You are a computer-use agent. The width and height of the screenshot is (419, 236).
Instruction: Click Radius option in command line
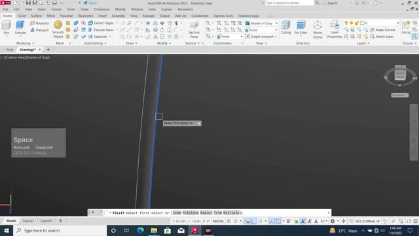pos(206,212)
